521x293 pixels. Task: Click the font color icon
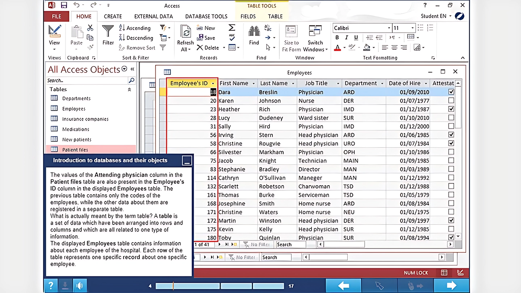[337, 47]
